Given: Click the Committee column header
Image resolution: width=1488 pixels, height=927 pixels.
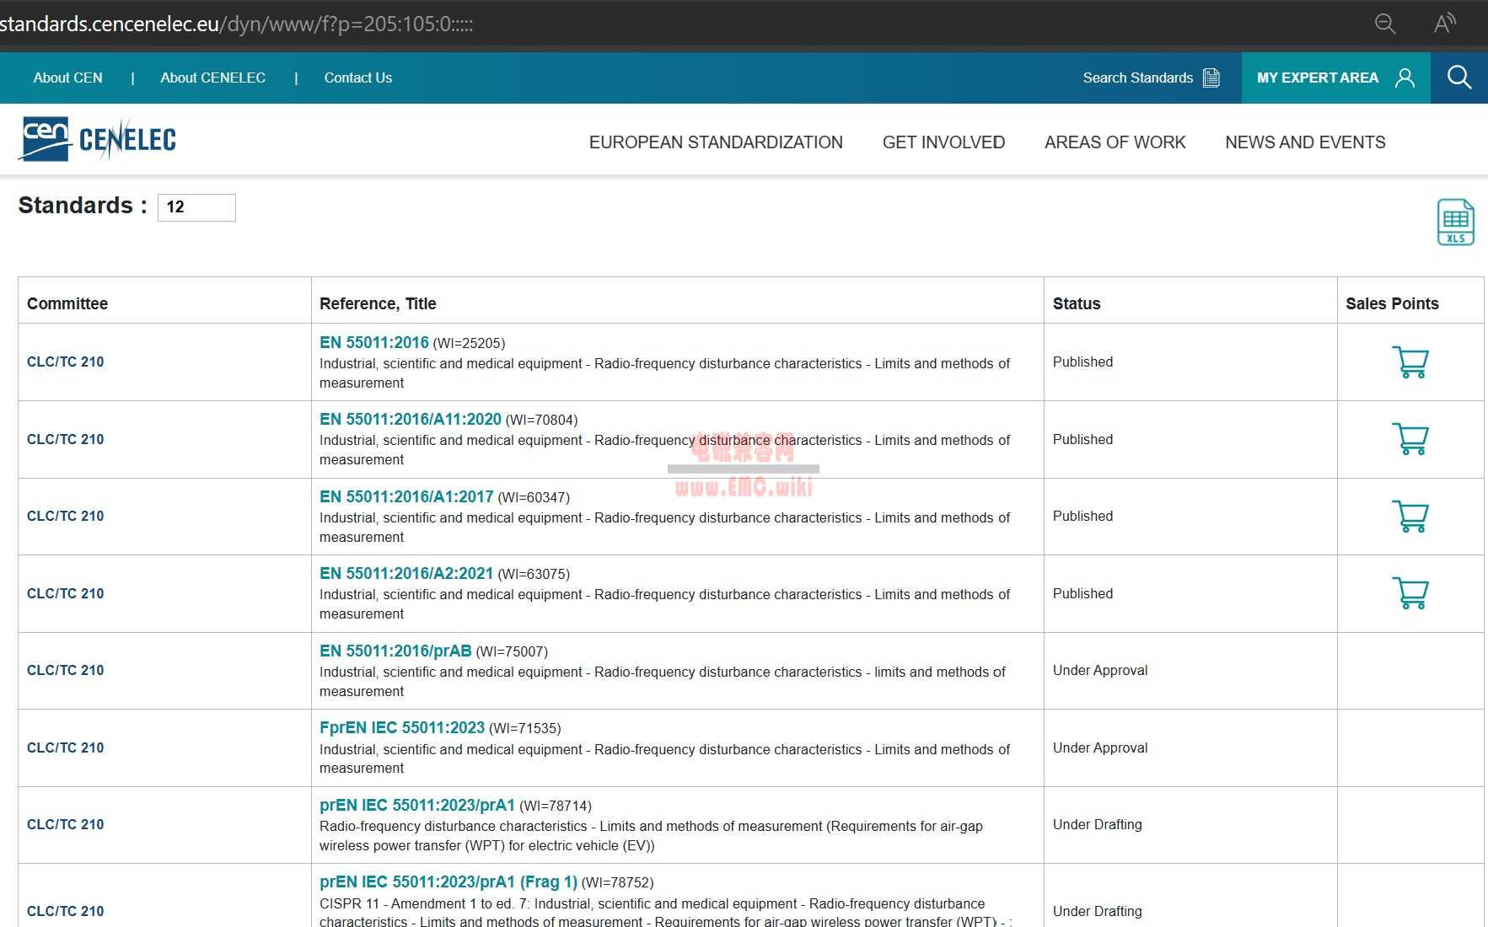Looking at the screenshot, I should coord(67,303).
